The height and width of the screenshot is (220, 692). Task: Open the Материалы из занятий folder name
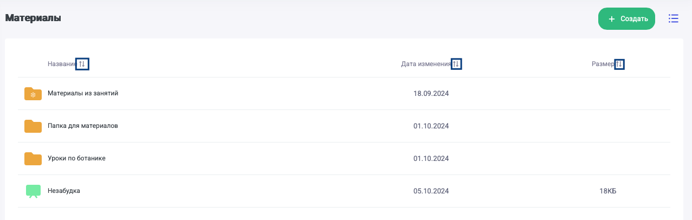(83, 93)
